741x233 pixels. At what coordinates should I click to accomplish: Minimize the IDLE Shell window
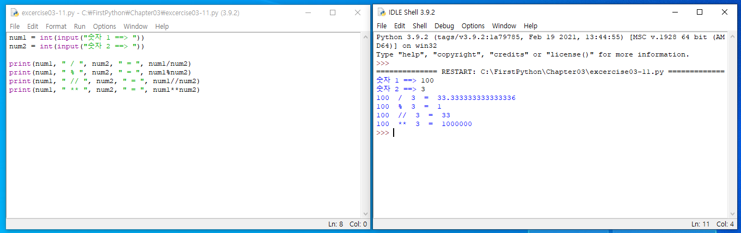(675, 12)
